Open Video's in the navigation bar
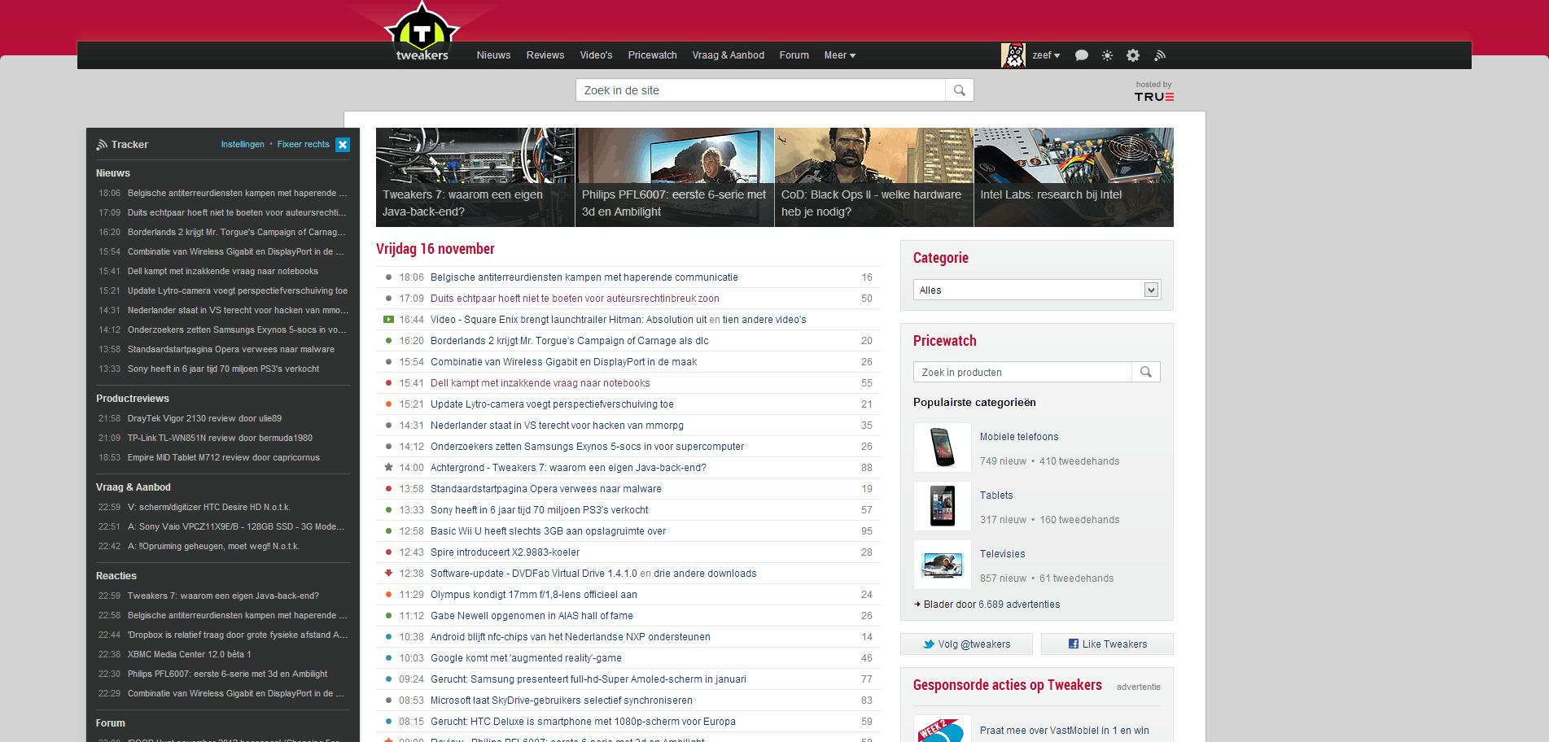Screen dimensions: 1549x742 coord(596,55)
